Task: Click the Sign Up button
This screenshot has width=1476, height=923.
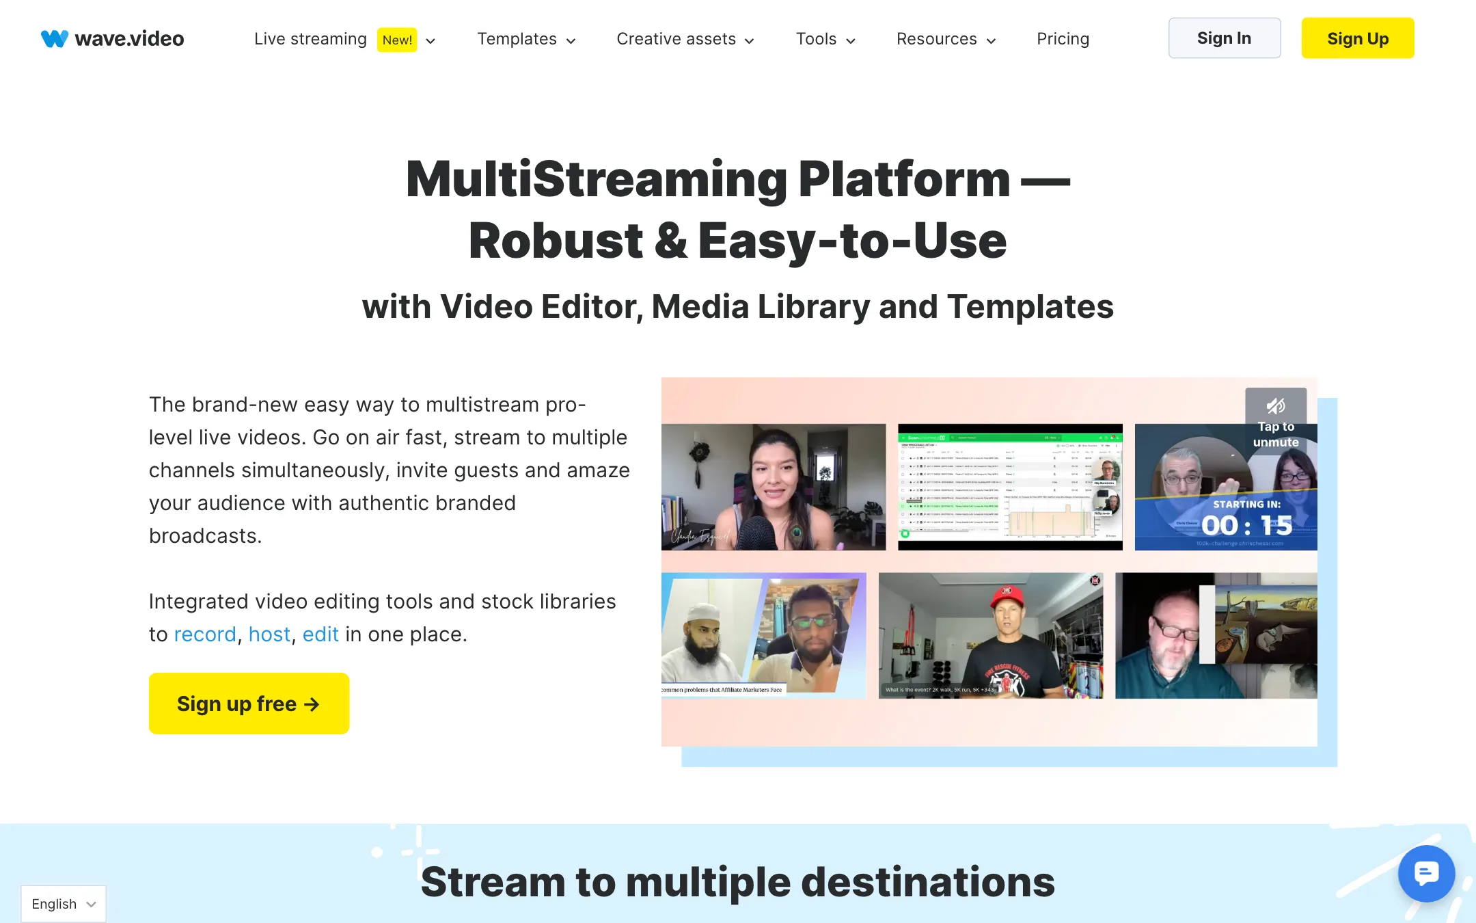Action: [x=1357, y=38]
